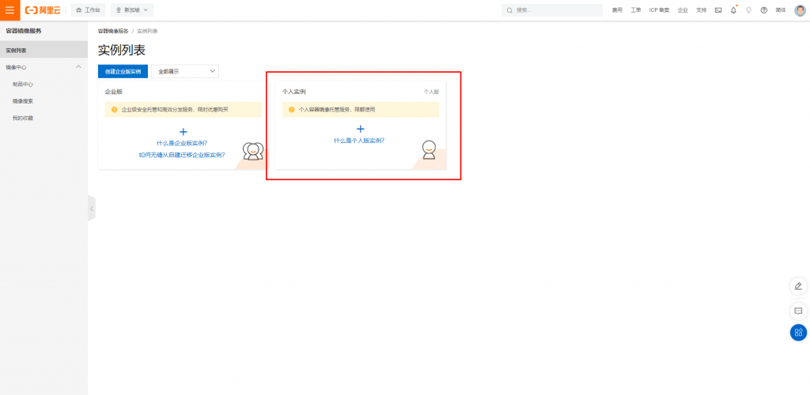
Task: Open the 工单 ticket menu
Action: pyautogui.click(x=635, y=10)
